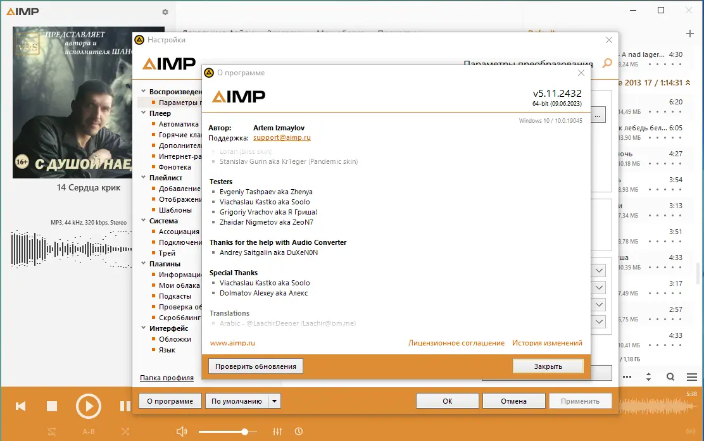
Task: Toggle repeat mode icon in player
Action: 52,432
